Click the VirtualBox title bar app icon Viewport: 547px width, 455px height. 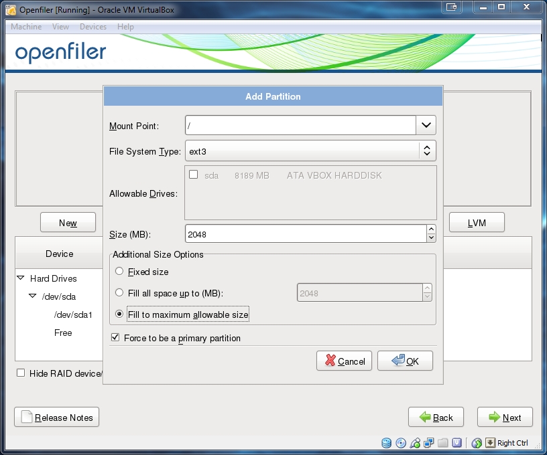(x=11, y=9)
